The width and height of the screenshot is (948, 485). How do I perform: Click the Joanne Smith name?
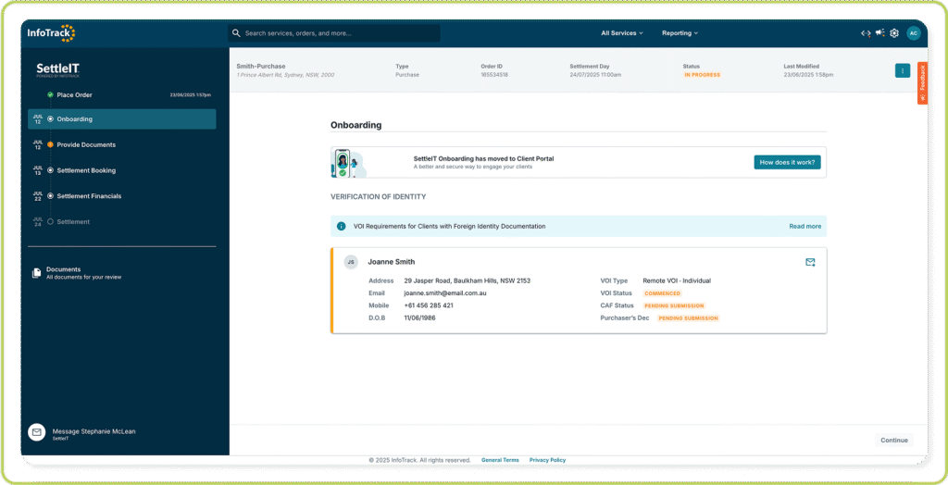click(392, 262)
